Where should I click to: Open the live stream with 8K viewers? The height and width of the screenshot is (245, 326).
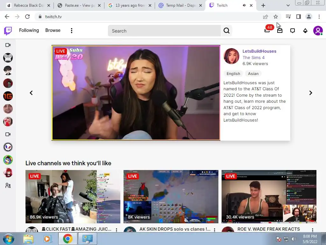pos(171,197)
